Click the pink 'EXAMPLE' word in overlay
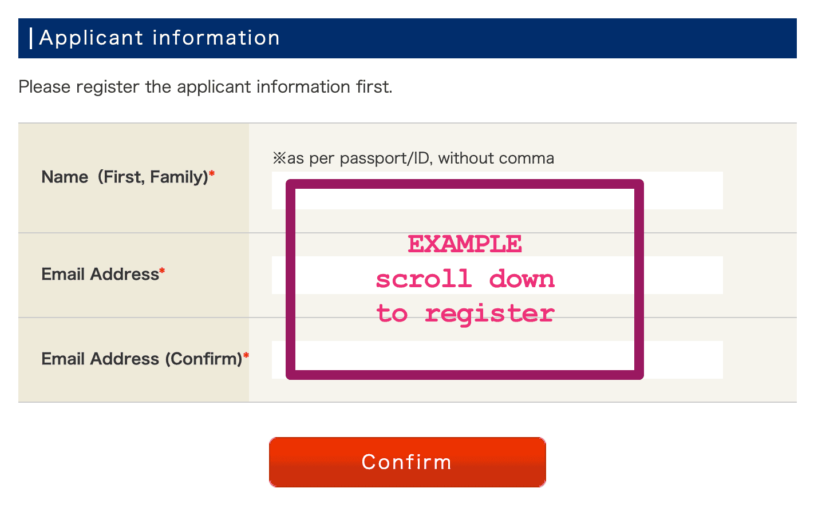Screen dimensions: 814x508 tap(464, 245)
